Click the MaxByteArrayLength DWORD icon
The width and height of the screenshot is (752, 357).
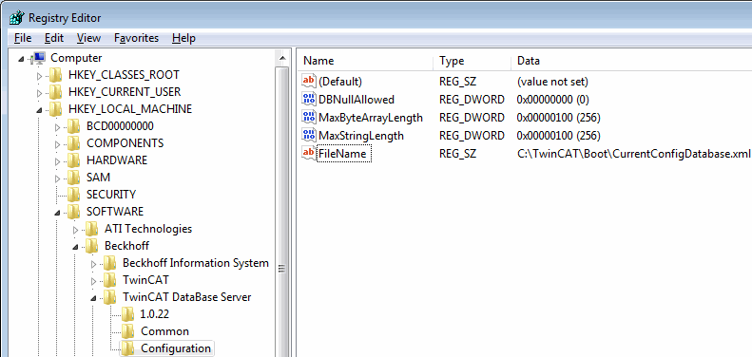click(x=309, y=118)
